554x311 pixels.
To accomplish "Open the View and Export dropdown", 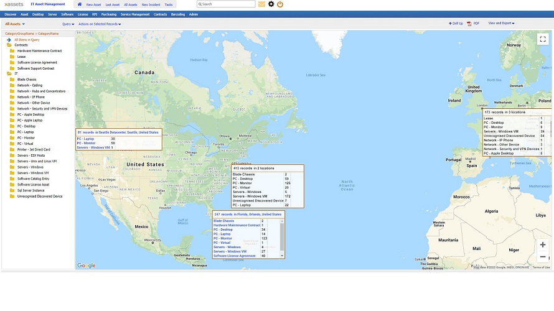I will pyautogui.click(x=501, y=23).
